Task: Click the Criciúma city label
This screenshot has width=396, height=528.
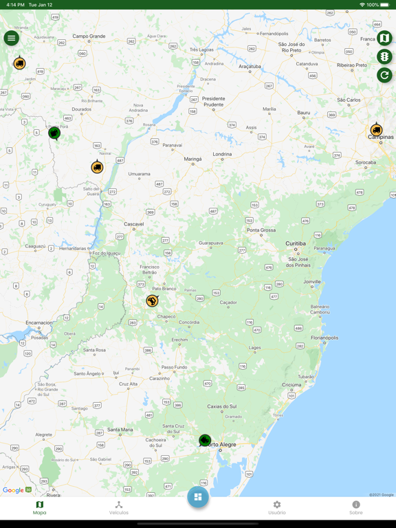Action: 291,384
